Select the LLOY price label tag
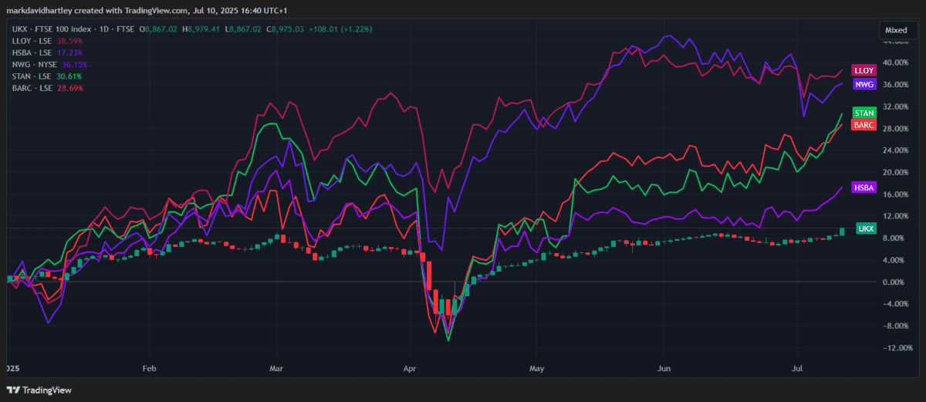This screenshot has height=402, width=926. click(x=862, y=70)
